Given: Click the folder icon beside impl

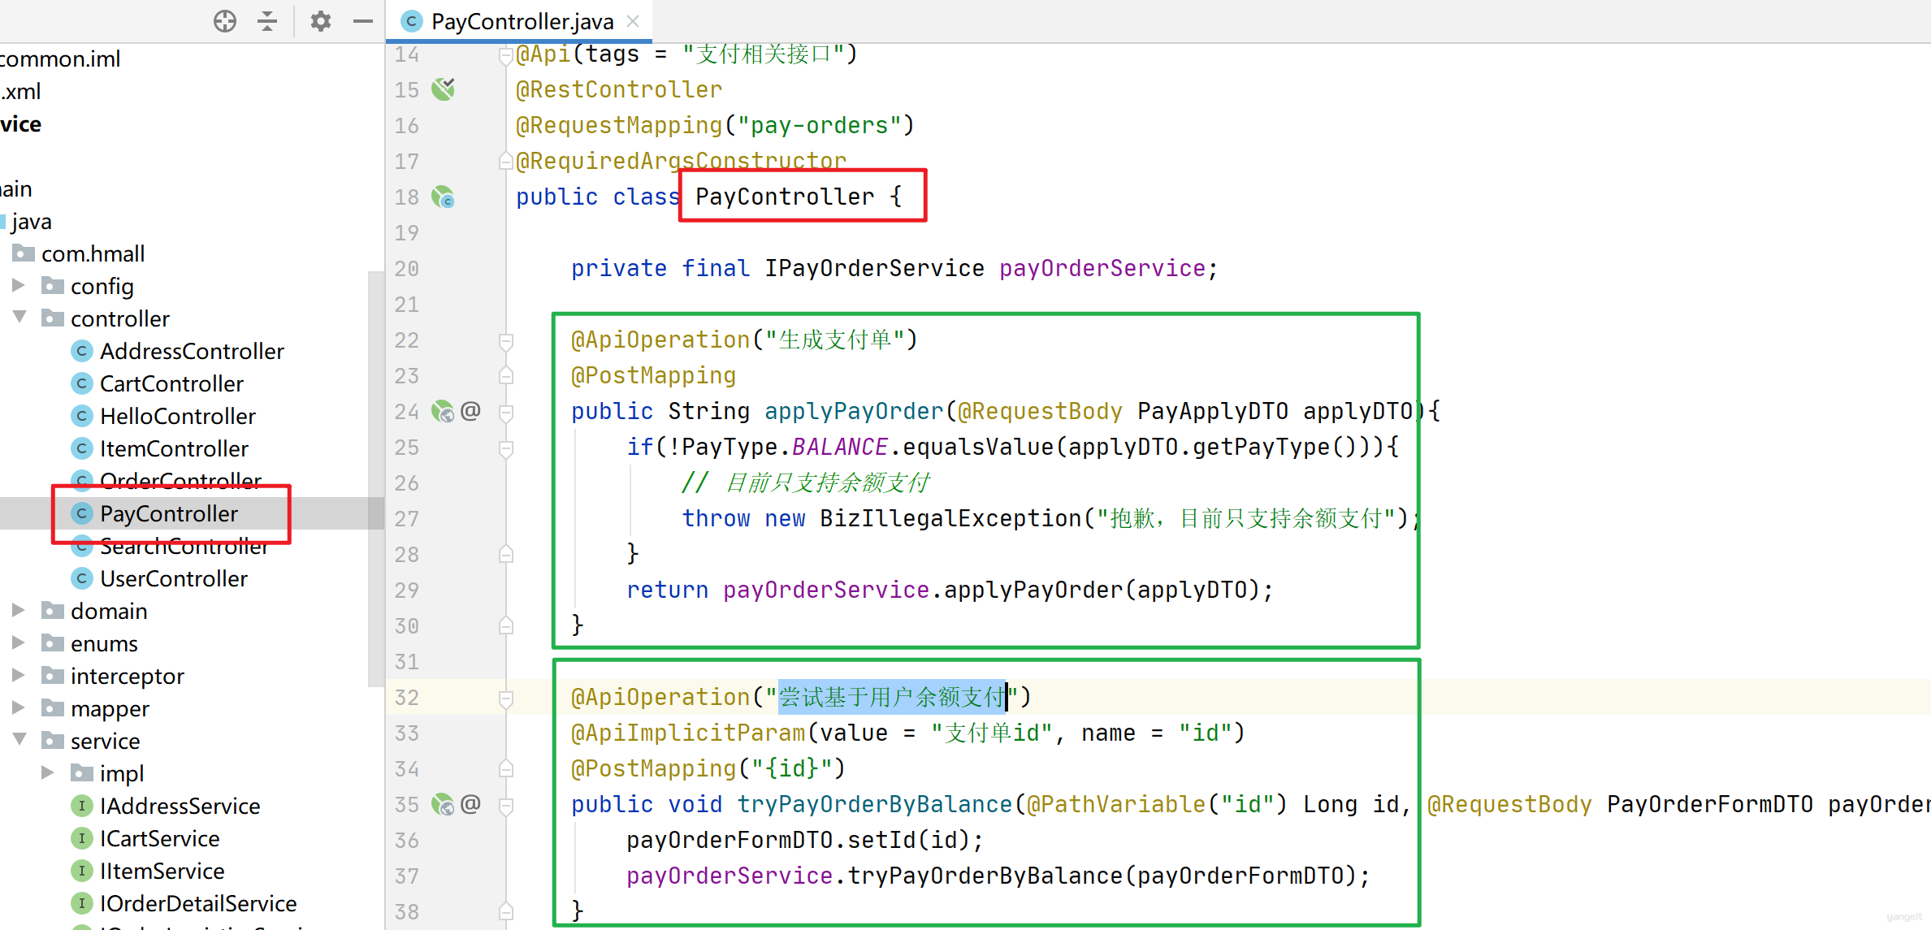Looking at the screenshot, I should (81, 772).
